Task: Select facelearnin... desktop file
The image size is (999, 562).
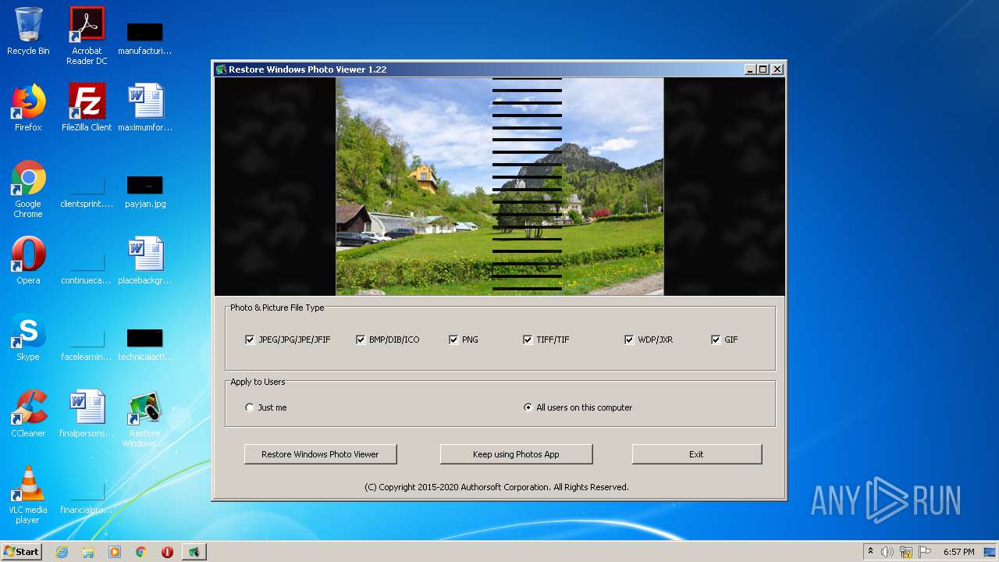Action: [x=87, y=345]
